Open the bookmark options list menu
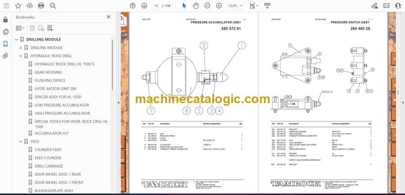 (20, 28)
